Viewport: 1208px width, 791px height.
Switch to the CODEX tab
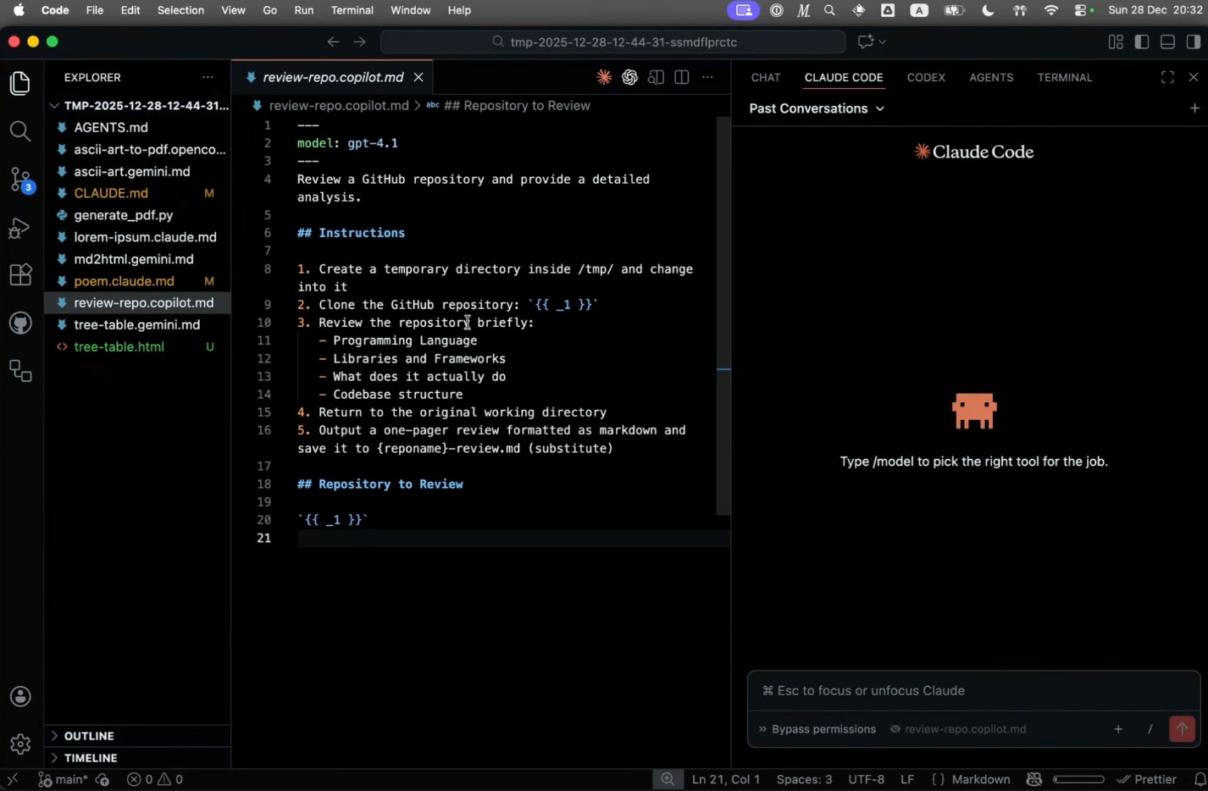point(925,77)
